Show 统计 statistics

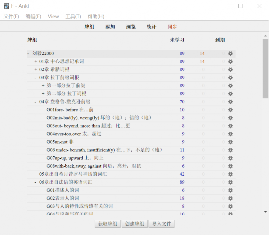tap(151, 27)
